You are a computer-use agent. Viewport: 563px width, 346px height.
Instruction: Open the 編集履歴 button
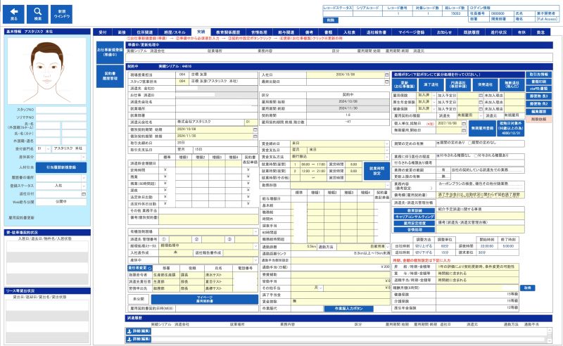click(x=538, y=112)
